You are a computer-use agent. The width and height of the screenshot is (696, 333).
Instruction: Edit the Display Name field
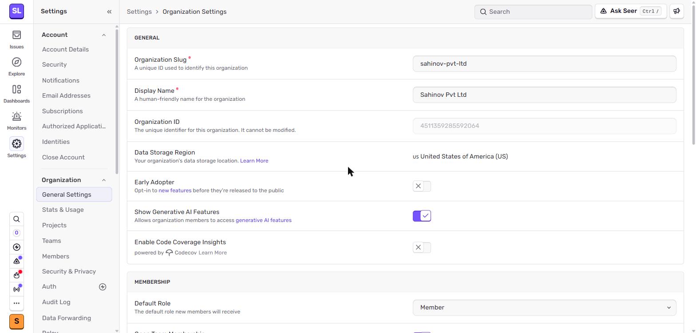pyautogui.click(x=544, y=95)
